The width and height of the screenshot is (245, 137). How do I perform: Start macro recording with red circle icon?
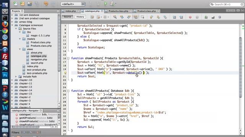tap(190, 17)
